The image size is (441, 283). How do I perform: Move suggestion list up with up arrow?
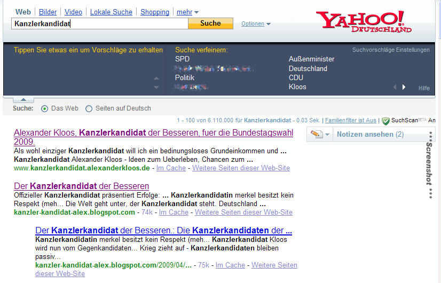tap(156, 78)
